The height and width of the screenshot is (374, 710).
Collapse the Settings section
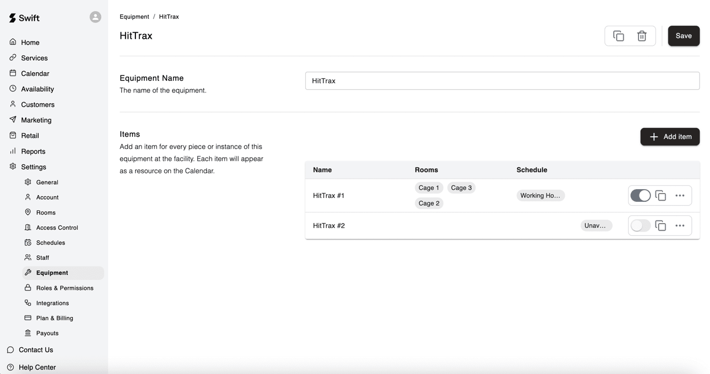click(x=33, y=167)
